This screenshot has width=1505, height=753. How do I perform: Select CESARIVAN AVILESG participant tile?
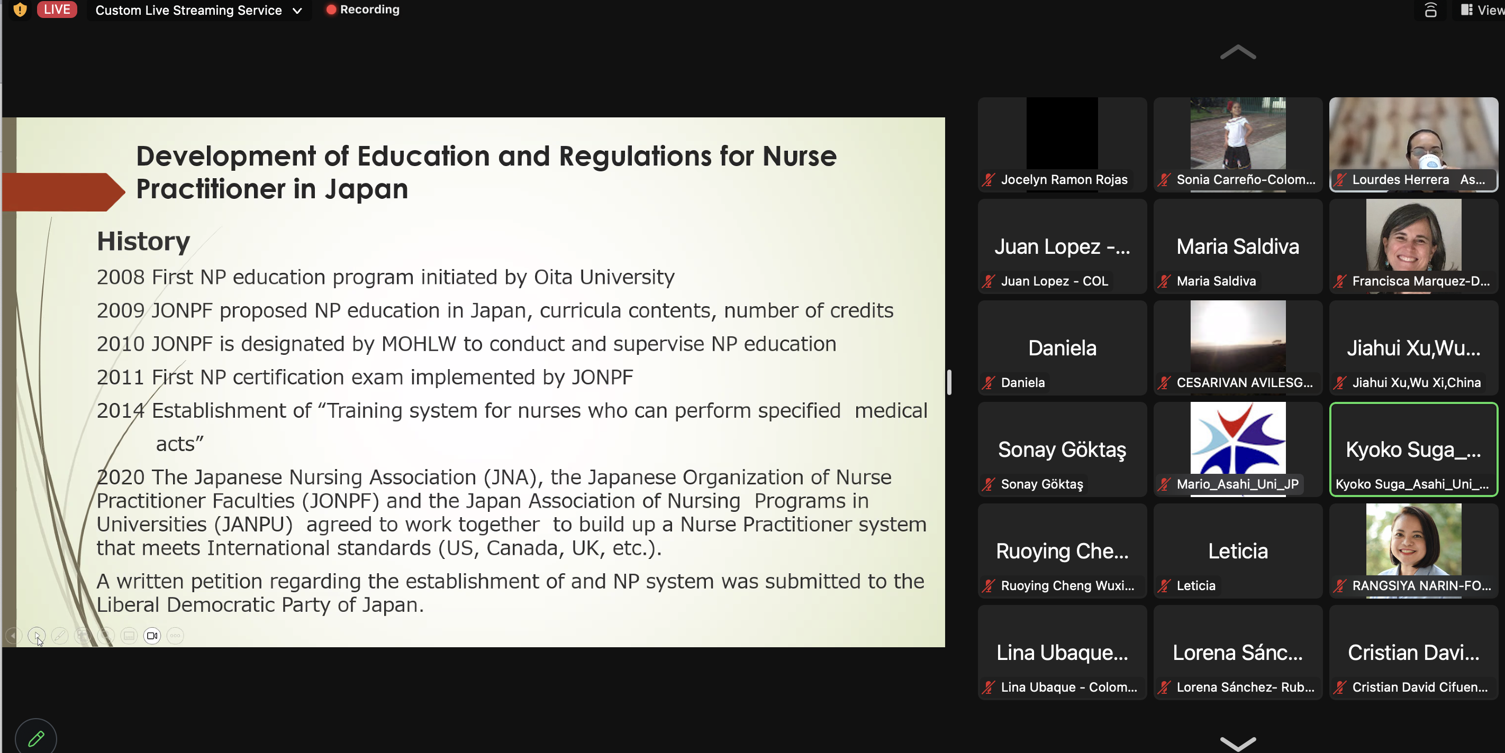(x=1238, y=347)
